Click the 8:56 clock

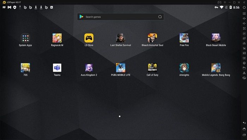[x=236, y=7]
